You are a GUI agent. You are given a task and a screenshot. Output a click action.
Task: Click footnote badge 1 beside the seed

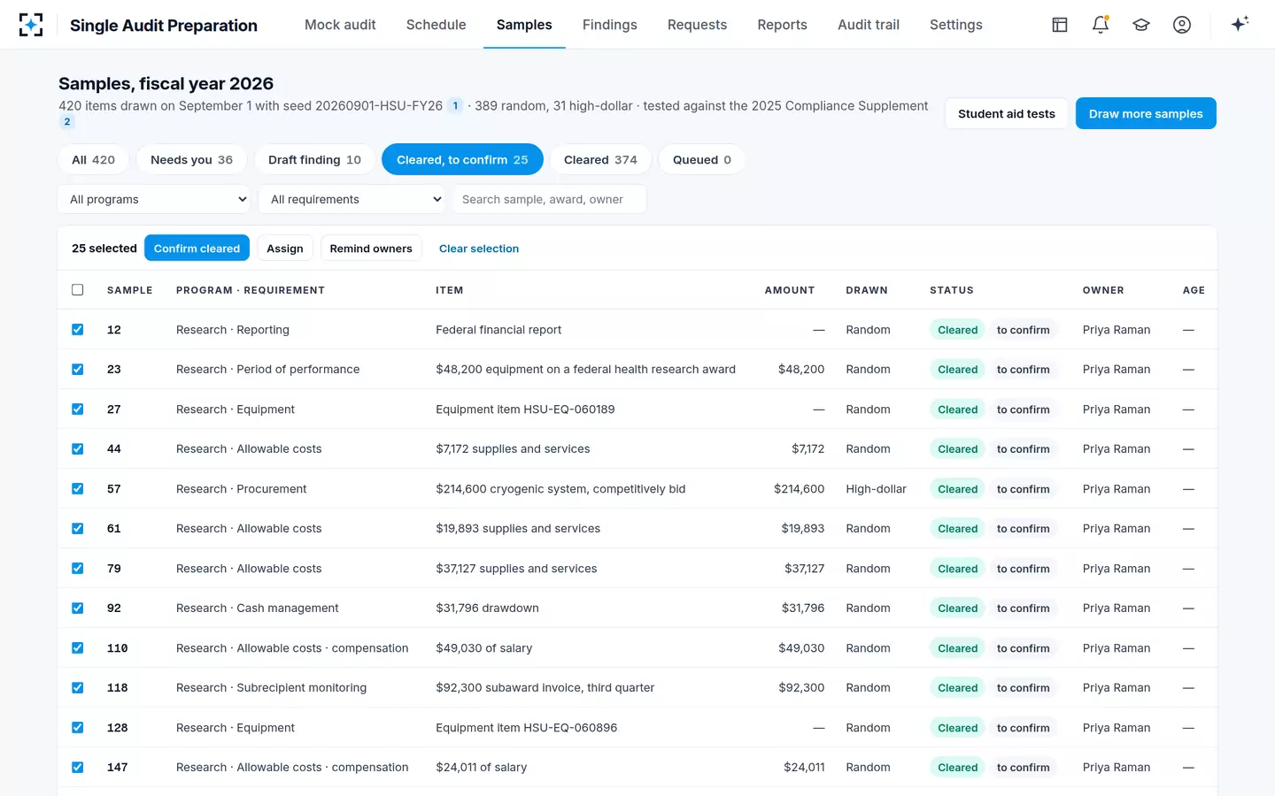455,106
